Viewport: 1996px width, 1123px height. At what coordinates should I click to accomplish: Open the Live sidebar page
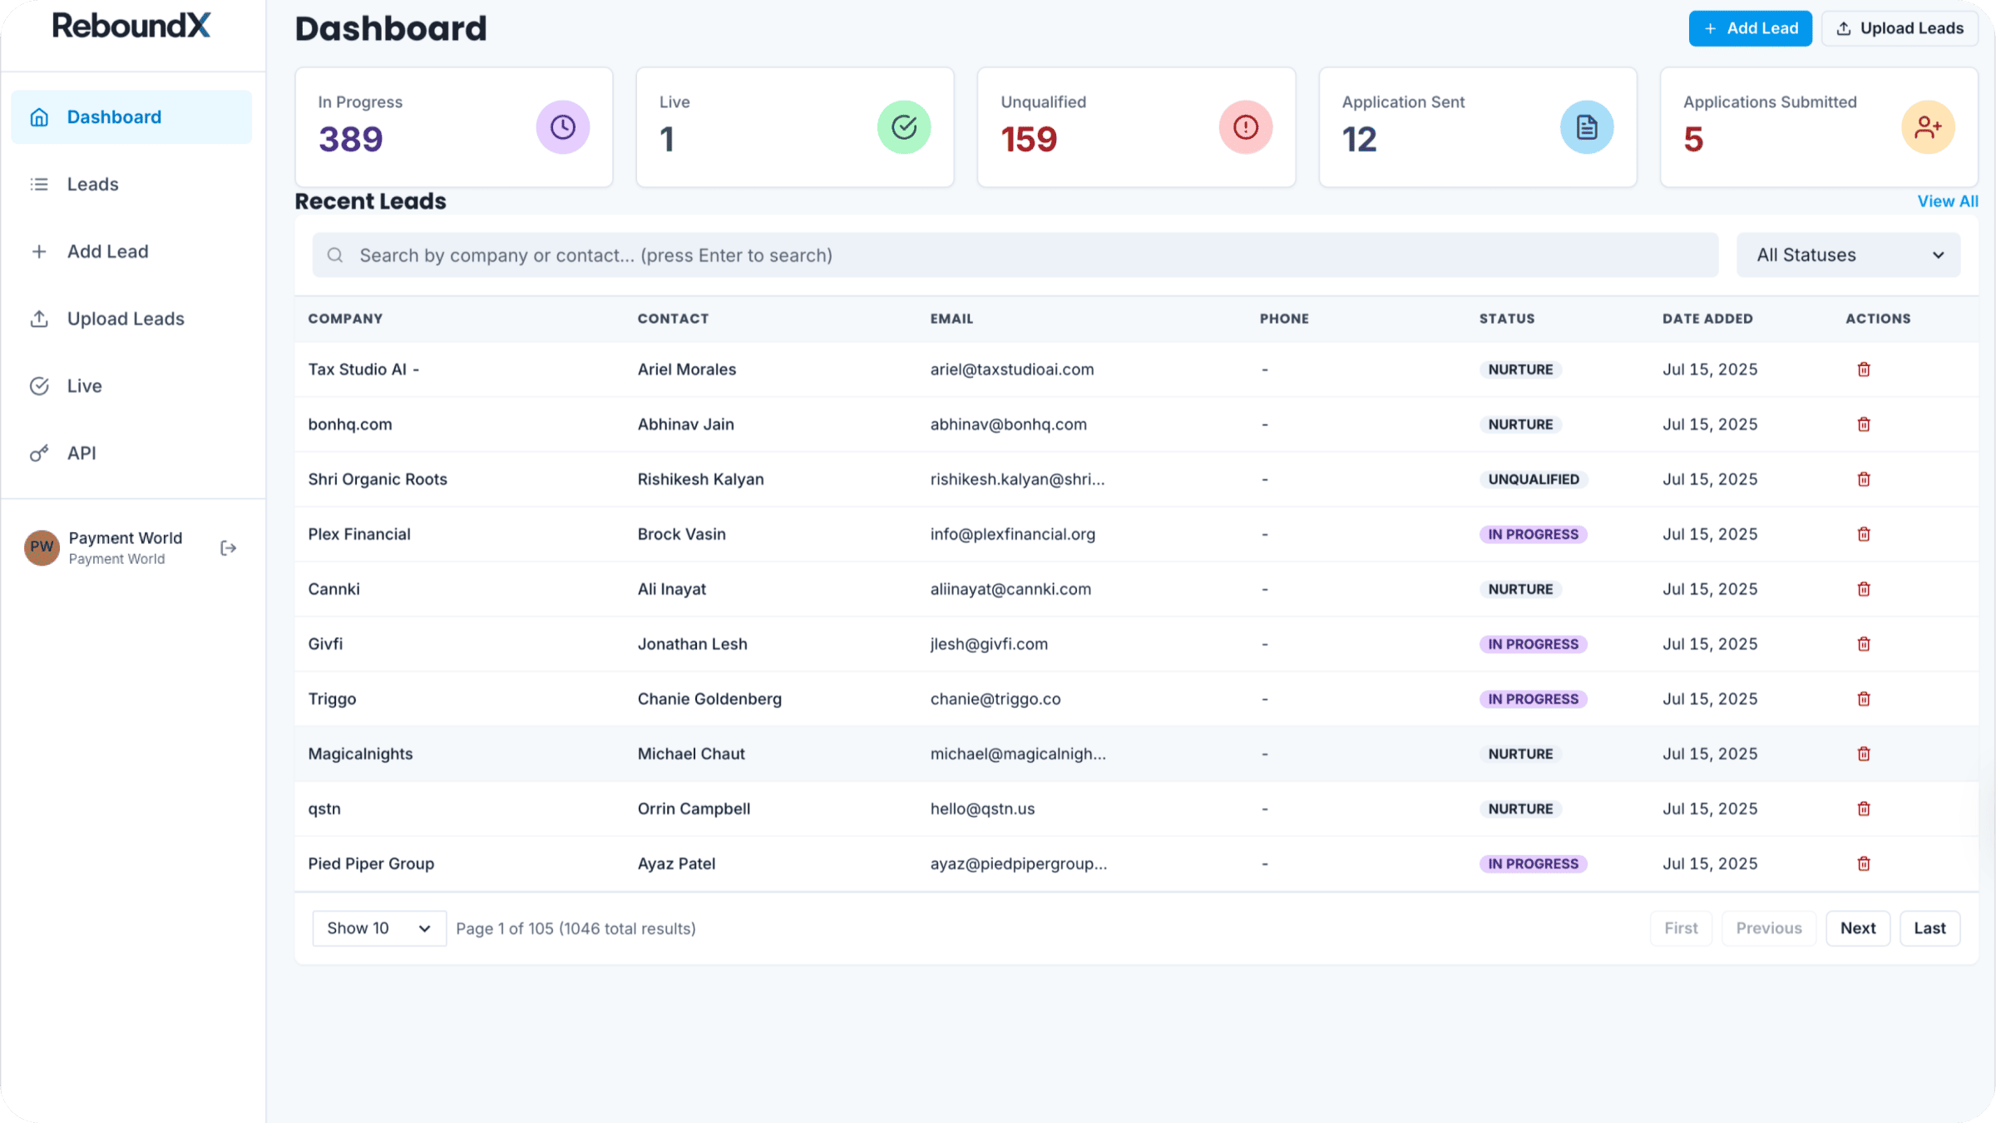(x=84, y=386)
